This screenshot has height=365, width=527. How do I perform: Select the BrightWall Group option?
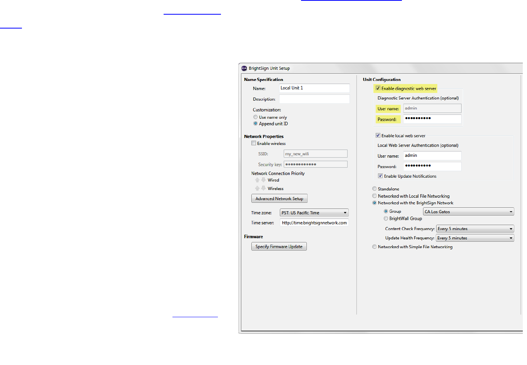pyautogui.click(x=386, y=219)
